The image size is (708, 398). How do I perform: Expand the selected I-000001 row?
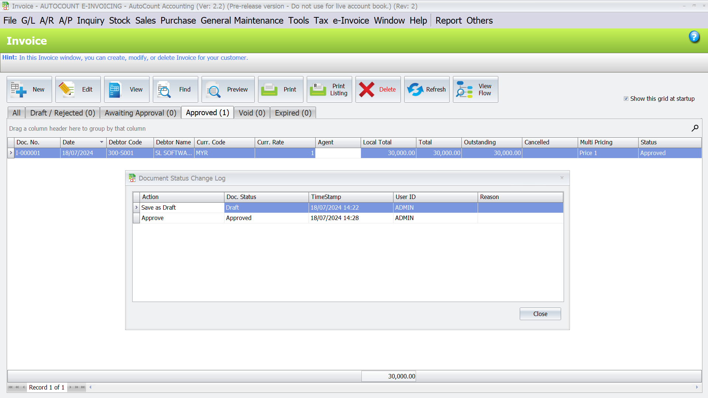point(11,153)
